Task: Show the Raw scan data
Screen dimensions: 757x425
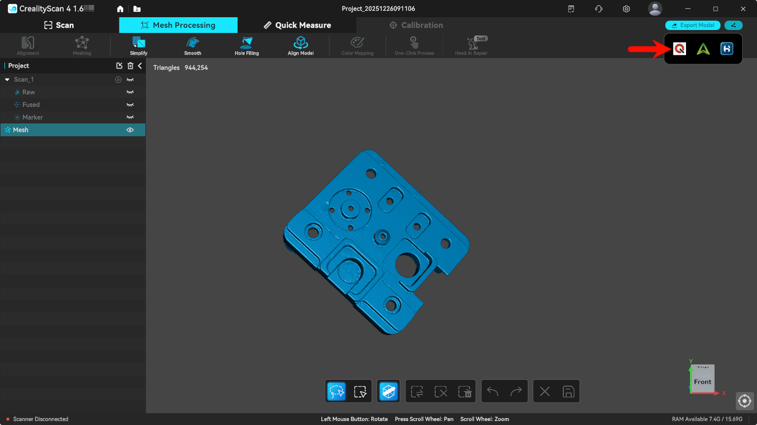Action: 130,92
